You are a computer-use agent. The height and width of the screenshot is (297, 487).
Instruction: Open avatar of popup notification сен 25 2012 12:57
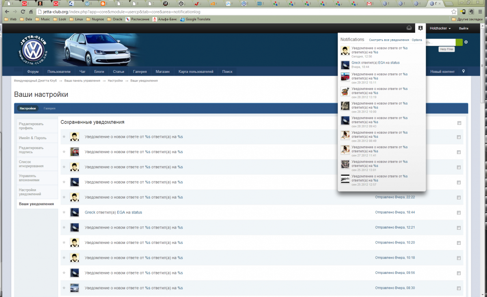(x=345, y=179)
